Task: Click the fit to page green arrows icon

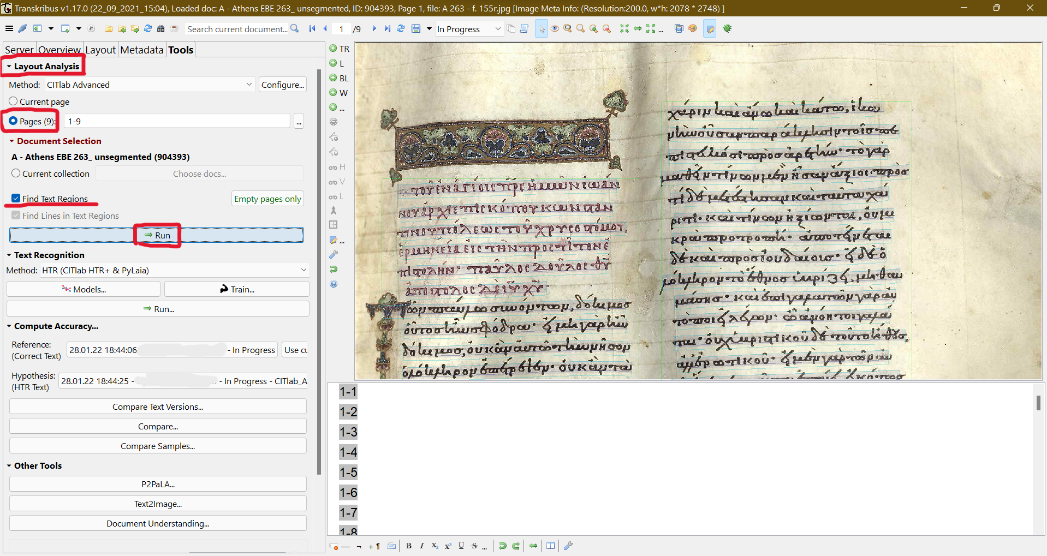Action: 624,29
